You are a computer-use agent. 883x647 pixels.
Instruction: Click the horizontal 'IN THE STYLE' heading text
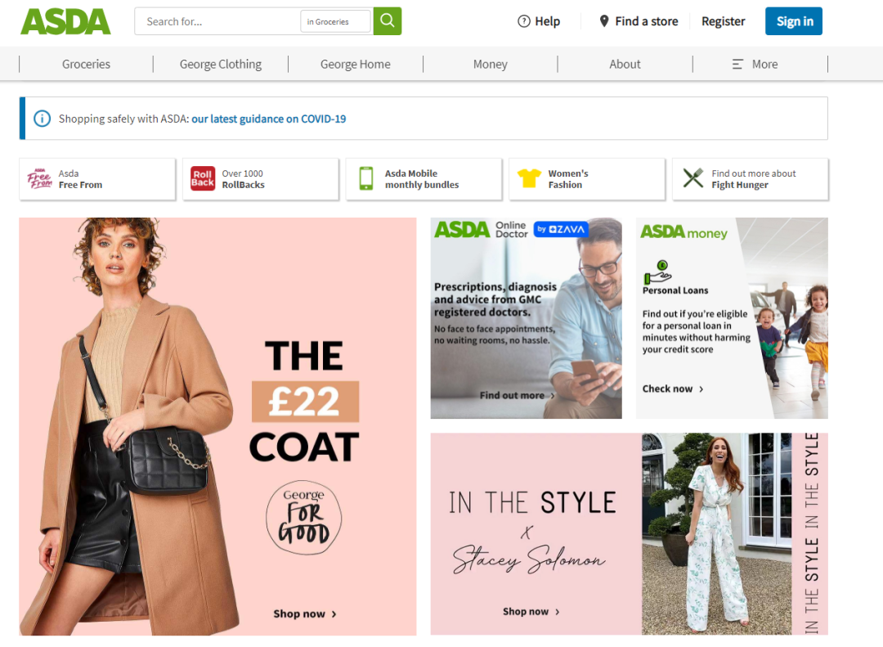[x=532, y=503]
